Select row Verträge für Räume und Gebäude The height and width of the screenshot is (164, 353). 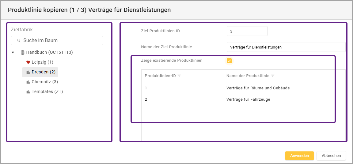pos(258,88)
